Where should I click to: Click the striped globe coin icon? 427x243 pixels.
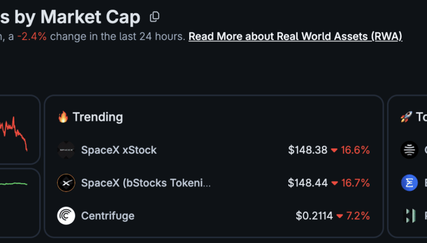pos(409,150)
